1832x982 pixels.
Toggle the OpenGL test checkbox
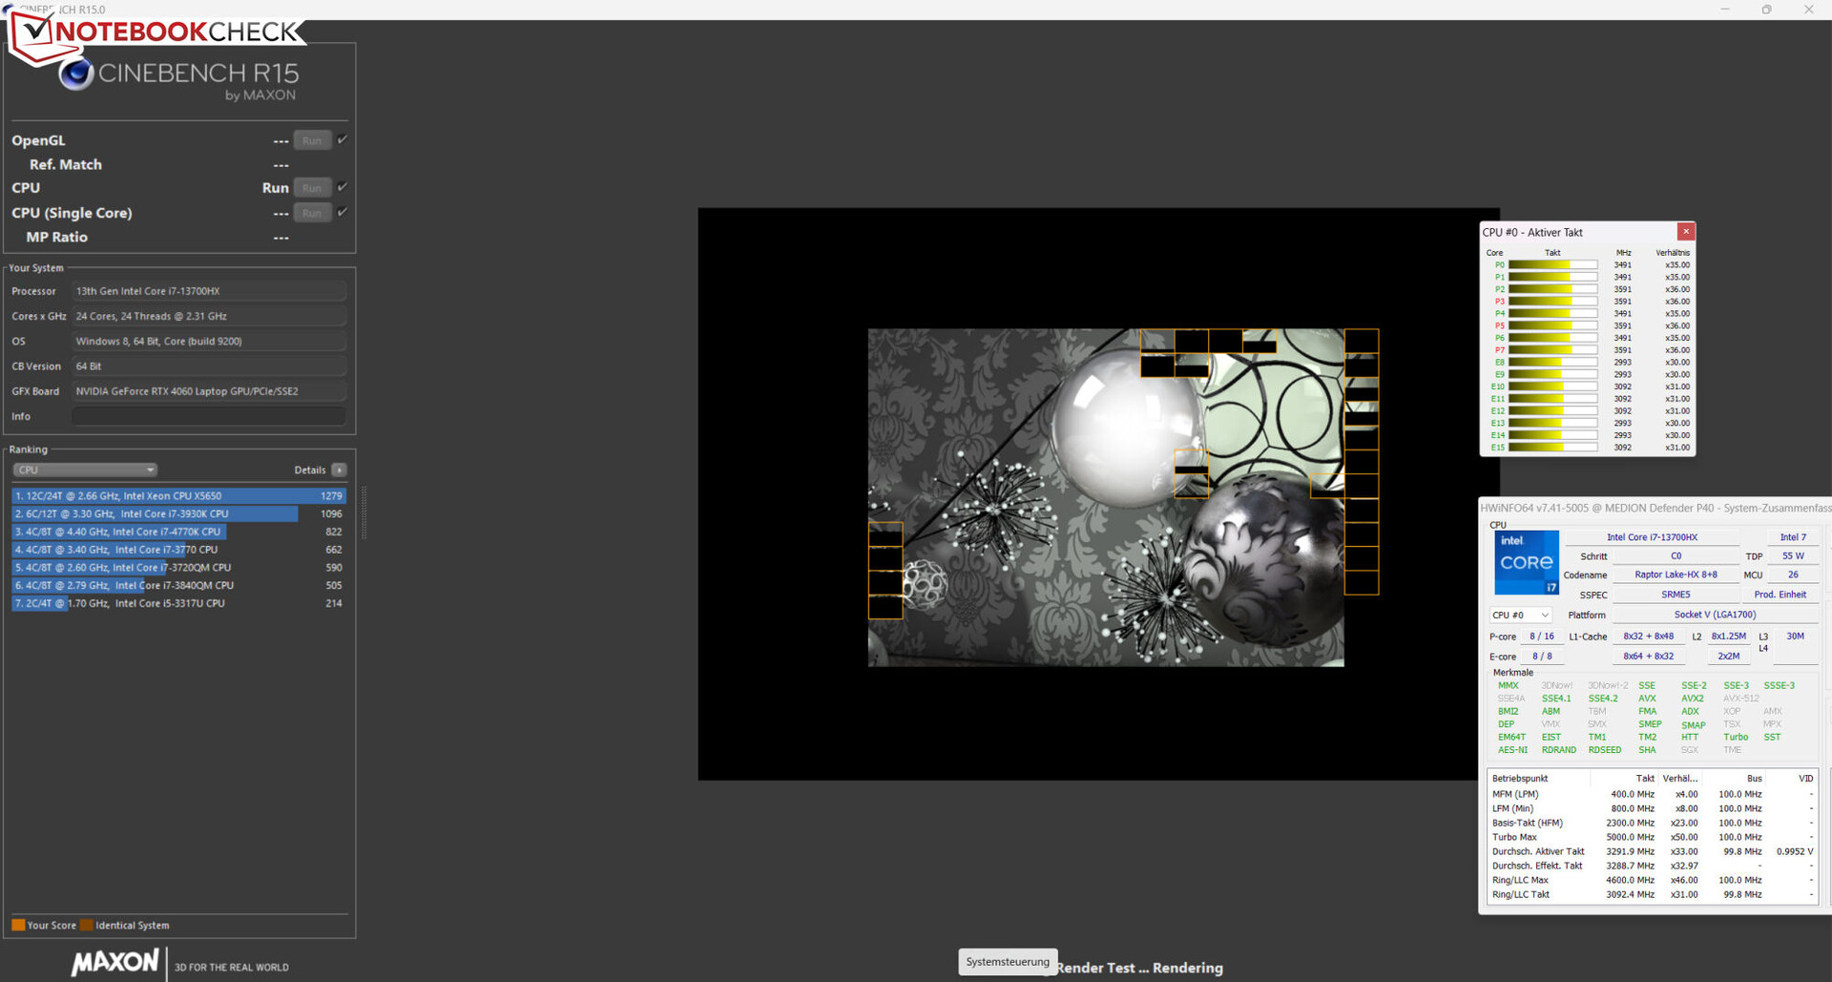pyautogui.click(x=343, y=139)
